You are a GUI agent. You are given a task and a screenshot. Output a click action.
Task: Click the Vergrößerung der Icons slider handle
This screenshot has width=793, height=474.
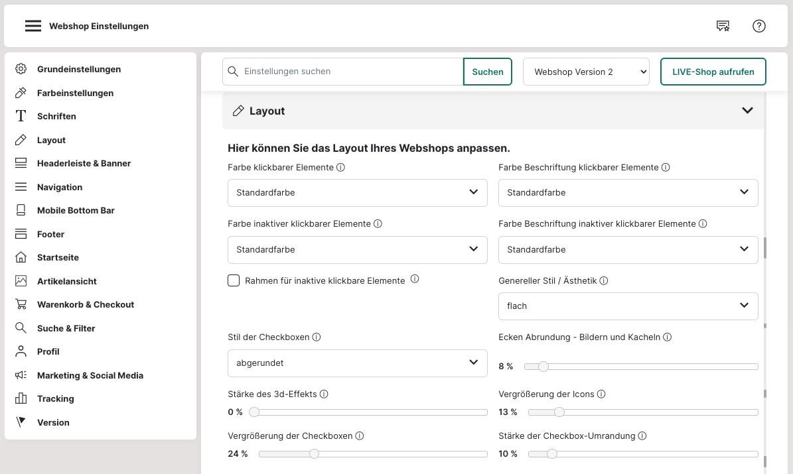559,412
